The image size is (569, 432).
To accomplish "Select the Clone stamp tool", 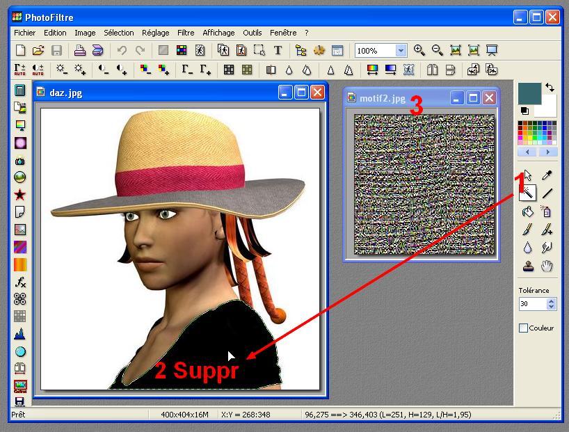I will click(x=528, y=266).
